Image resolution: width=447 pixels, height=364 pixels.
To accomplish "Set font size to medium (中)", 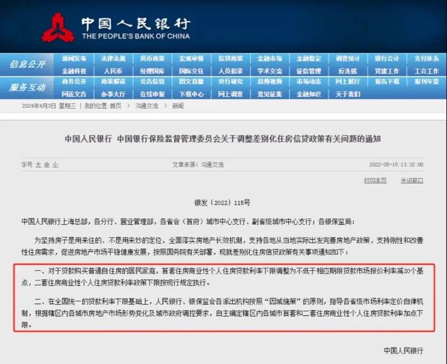I will pyautogui.click(x=47, y=164).
